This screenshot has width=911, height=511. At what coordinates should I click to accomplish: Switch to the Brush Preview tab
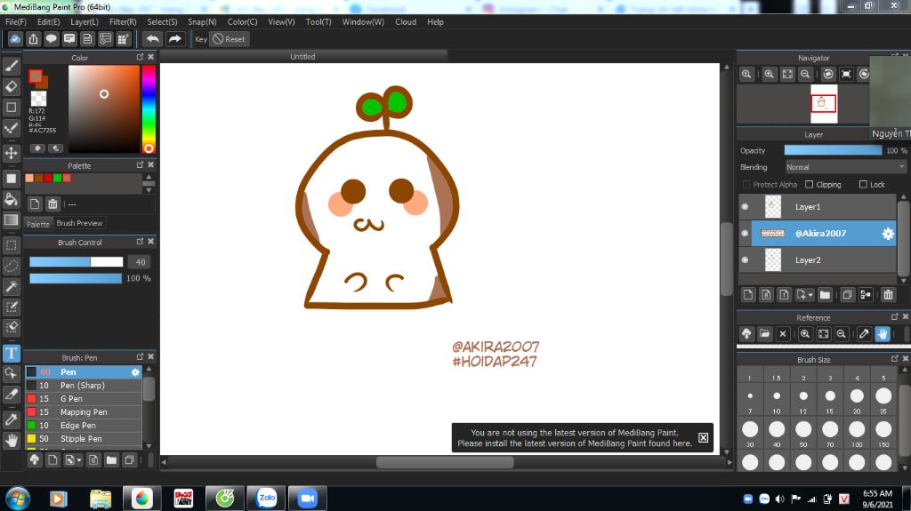point(79,223)
